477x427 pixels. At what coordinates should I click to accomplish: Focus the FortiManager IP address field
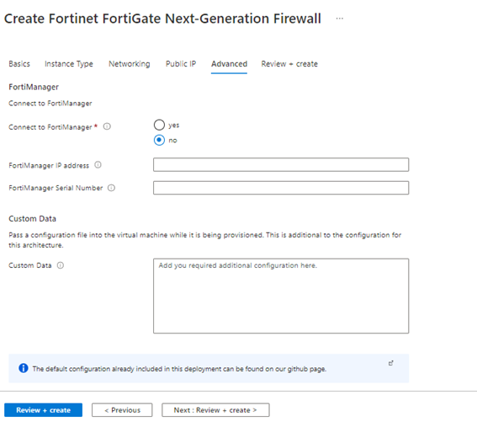click(281, 165)
